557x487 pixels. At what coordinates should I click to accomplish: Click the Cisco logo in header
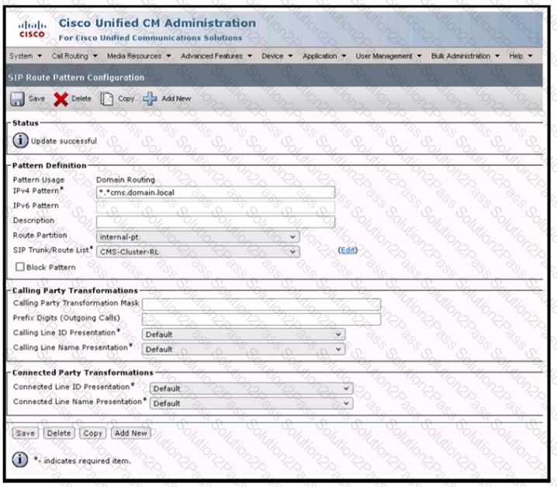click(x=32, y=29)
